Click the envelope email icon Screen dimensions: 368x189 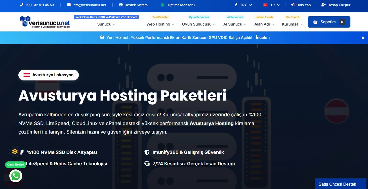69,5
